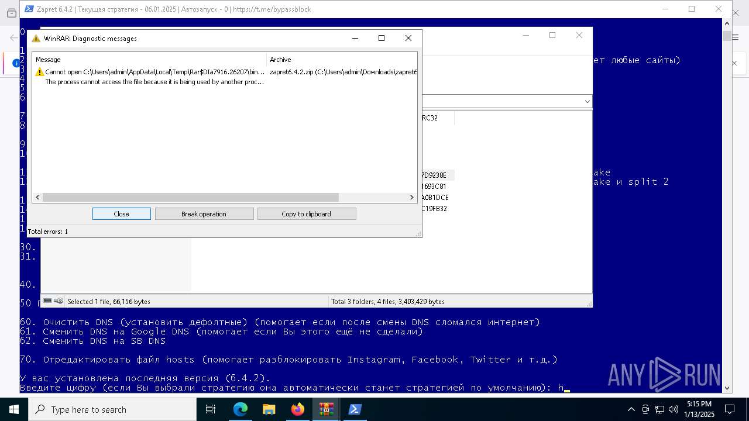The image size is (749, 421).
Task: Select the yellow warning icon beside 'Cannot open'
Action: coord(40,72)
